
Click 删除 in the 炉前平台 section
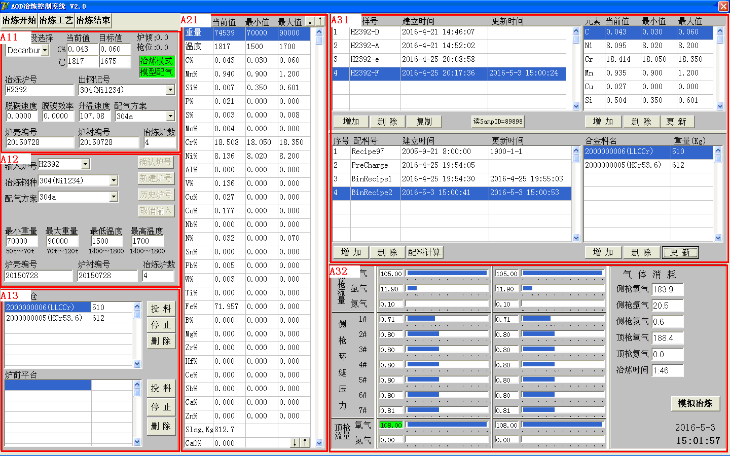[x=161, y=426]
